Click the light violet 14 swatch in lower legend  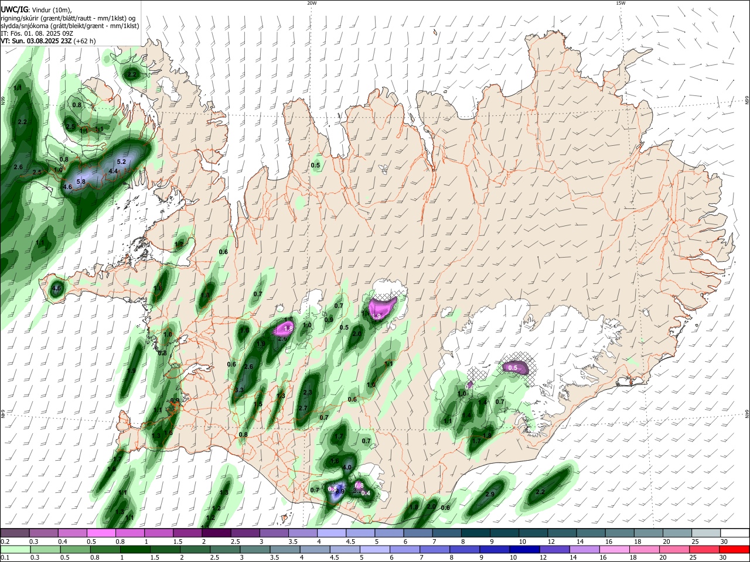[x=585, y=549]
